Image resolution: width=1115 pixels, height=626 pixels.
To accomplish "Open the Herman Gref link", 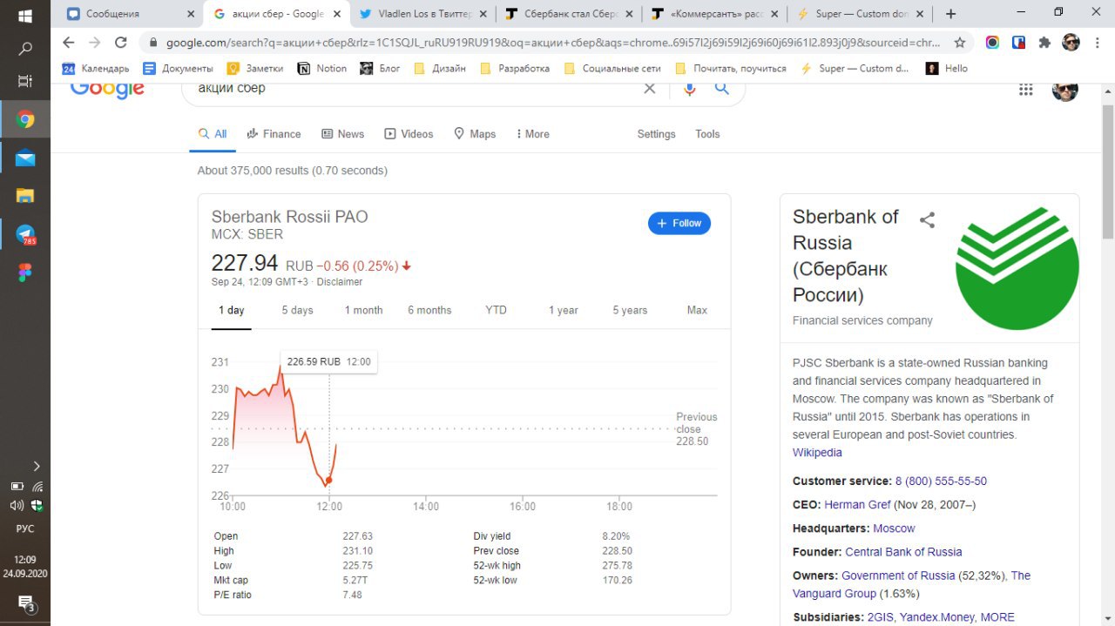I will click(x=857, y=505).
